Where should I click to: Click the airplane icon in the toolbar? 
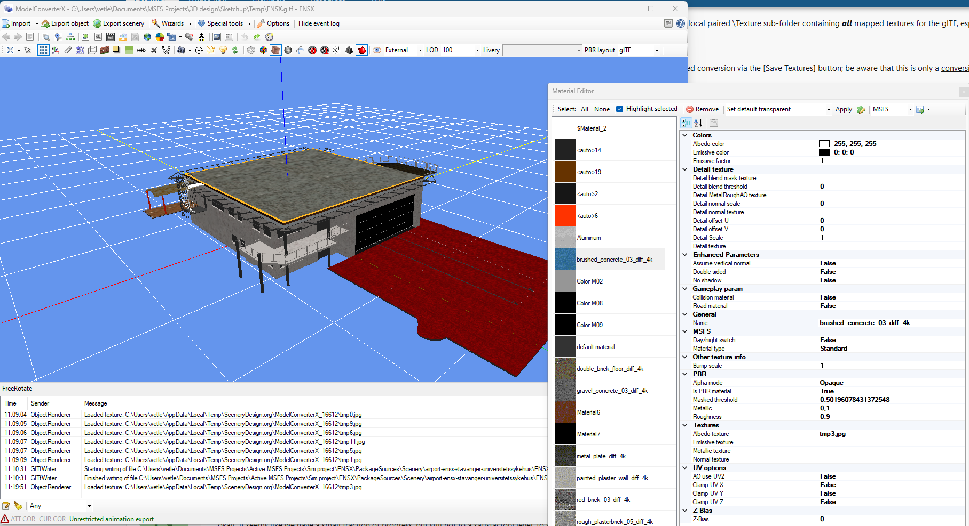pyautogui.click(x=154, y=50)
